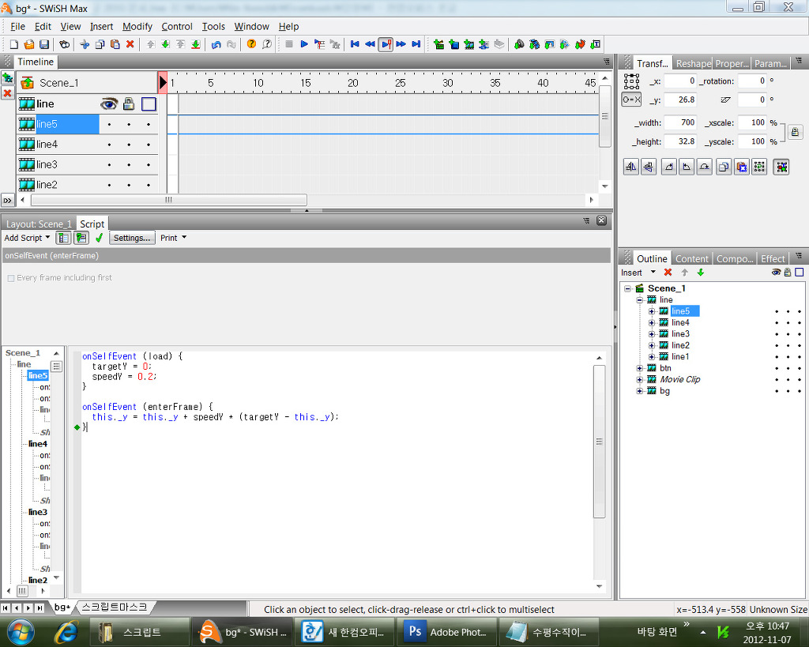This screenshot has width=809, height=647.
Task: Step forward one frame in playback toolbar
Action: click(x=401, y=44)
